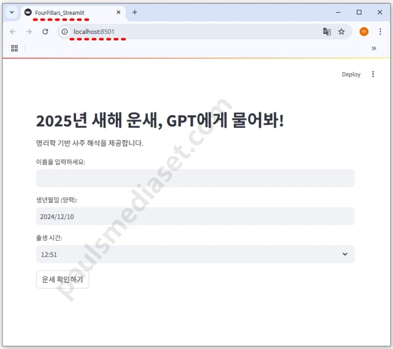Screen dimensions: 393x349
Task: Maximize the browser window
Action: pos(359,12)
